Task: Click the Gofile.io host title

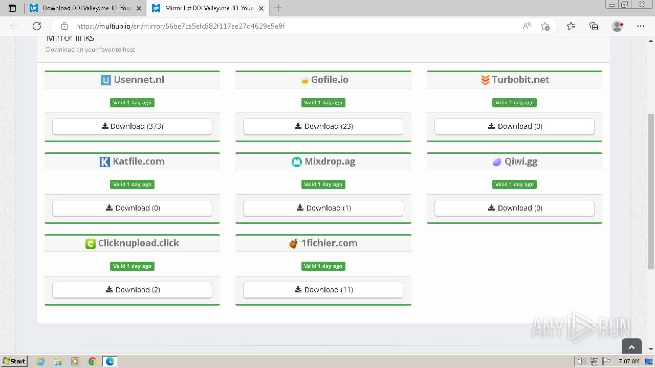Action: 330,80
